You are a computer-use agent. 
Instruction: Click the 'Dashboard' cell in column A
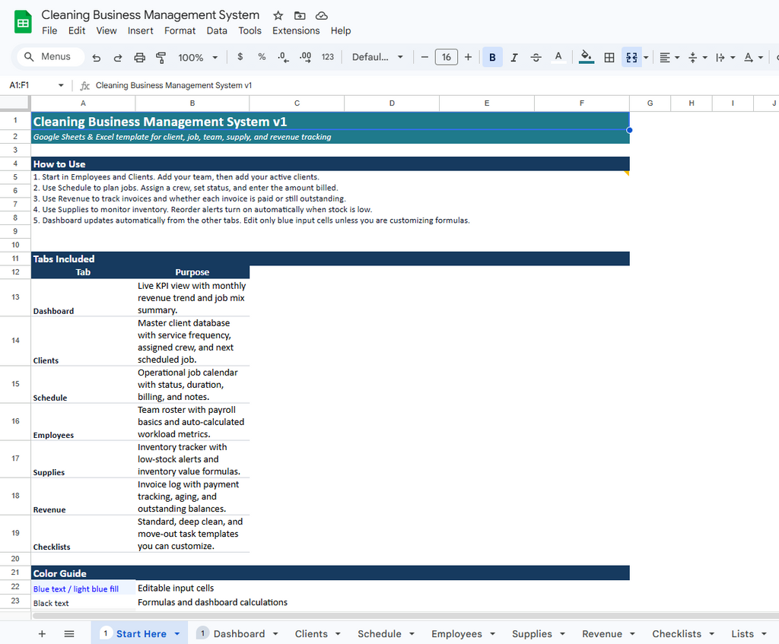(x=83, y=297)
